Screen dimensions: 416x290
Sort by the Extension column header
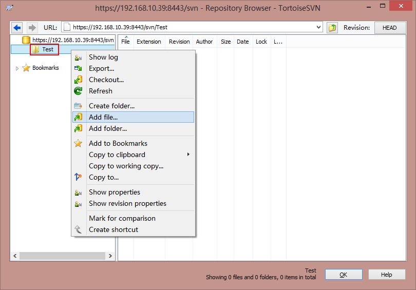click(149, 42)
